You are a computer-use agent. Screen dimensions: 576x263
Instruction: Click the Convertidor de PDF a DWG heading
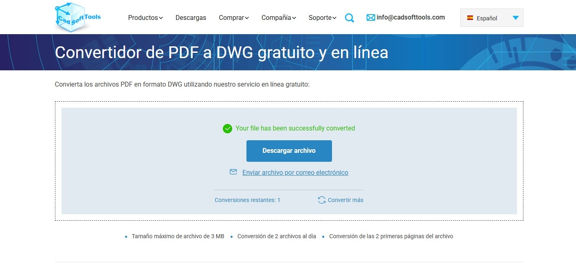point(221,52)
